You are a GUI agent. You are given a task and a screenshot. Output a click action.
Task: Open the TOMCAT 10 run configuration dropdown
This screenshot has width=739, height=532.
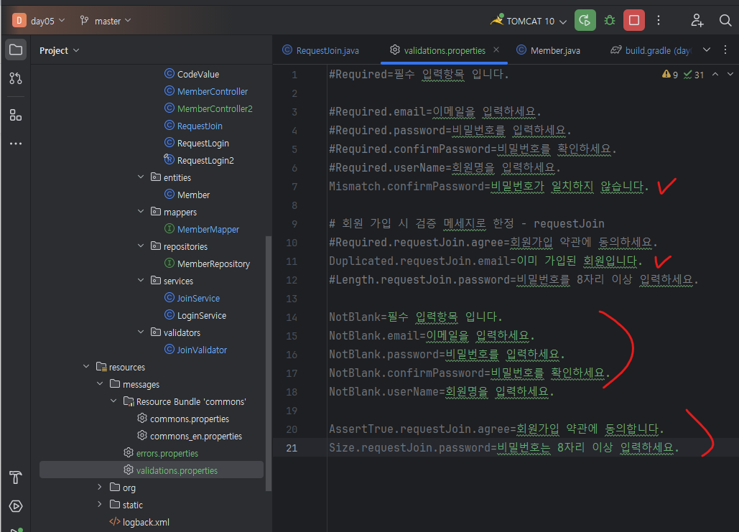pos(529,21)
